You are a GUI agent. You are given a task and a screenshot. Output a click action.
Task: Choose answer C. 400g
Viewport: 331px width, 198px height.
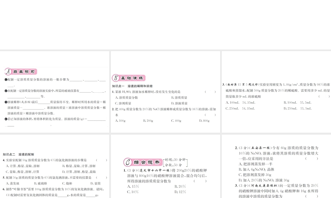[x=176, y=120]
